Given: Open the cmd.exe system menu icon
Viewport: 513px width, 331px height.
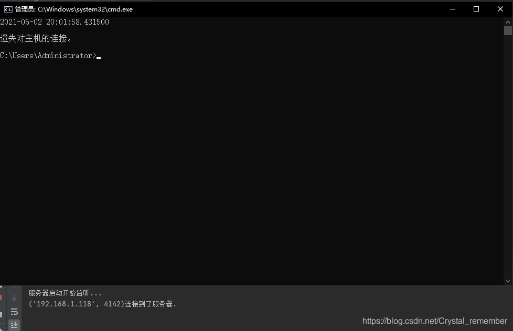Looking at the screenshot, I should tap(7, 9).
